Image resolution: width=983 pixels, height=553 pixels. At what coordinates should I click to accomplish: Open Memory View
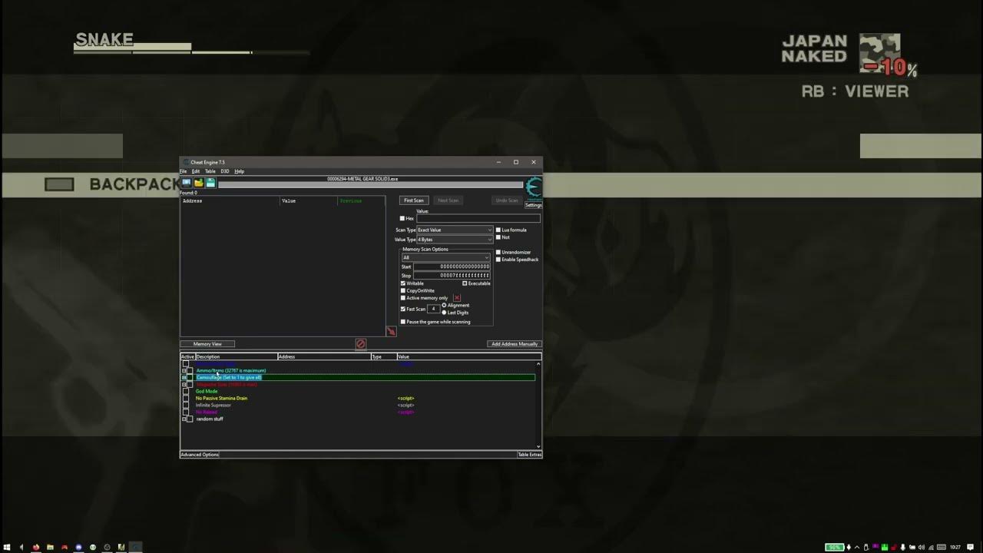click(x=207, y=344)
